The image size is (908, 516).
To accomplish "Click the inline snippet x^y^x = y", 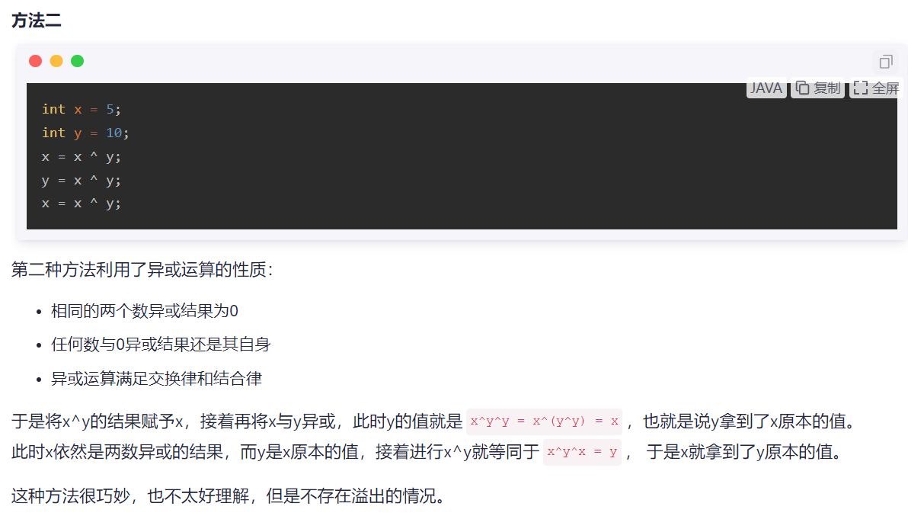I will pos(582,450).
